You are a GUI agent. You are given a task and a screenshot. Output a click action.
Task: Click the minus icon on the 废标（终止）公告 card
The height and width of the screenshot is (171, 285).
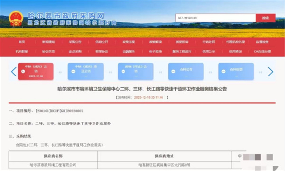[123, 71]
